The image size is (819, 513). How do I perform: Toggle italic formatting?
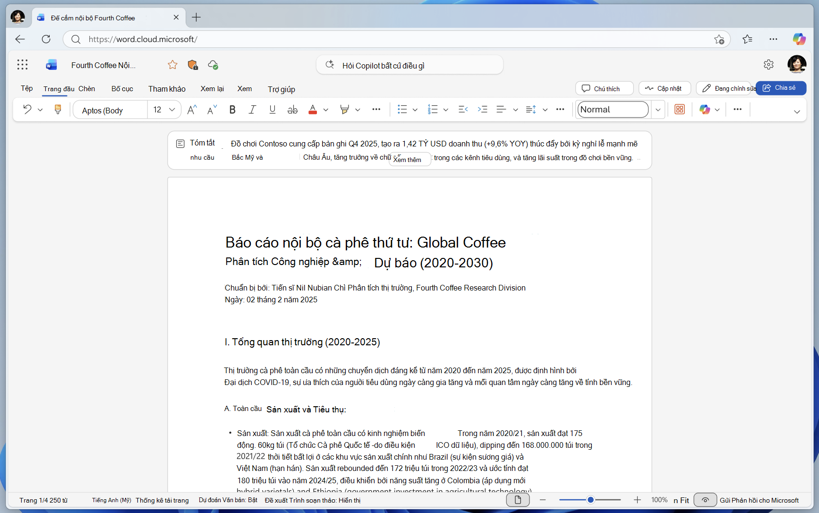[x=252, y=110]
